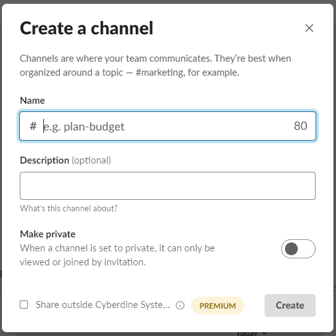Click the Create button
Screen dimensions: 336x336
tap(290, 305)
